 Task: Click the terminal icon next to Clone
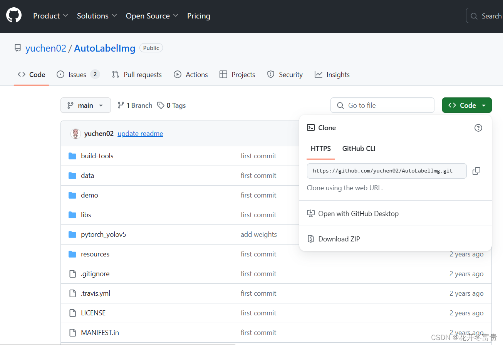click(x=311, y=128)
